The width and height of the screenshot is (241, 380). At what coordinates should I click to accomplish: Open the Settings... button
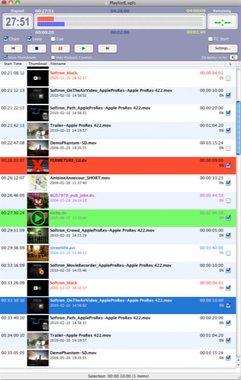[x=223, y=49]
